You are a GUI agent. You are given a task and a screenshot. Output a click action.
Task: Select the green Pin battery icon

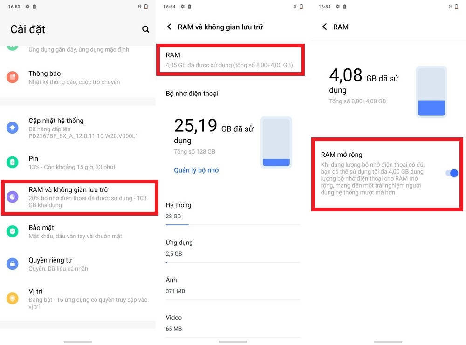(13, 162)
